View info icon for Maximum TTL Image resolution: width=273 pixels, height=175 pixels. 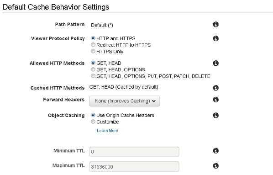[x=216, y=165]
